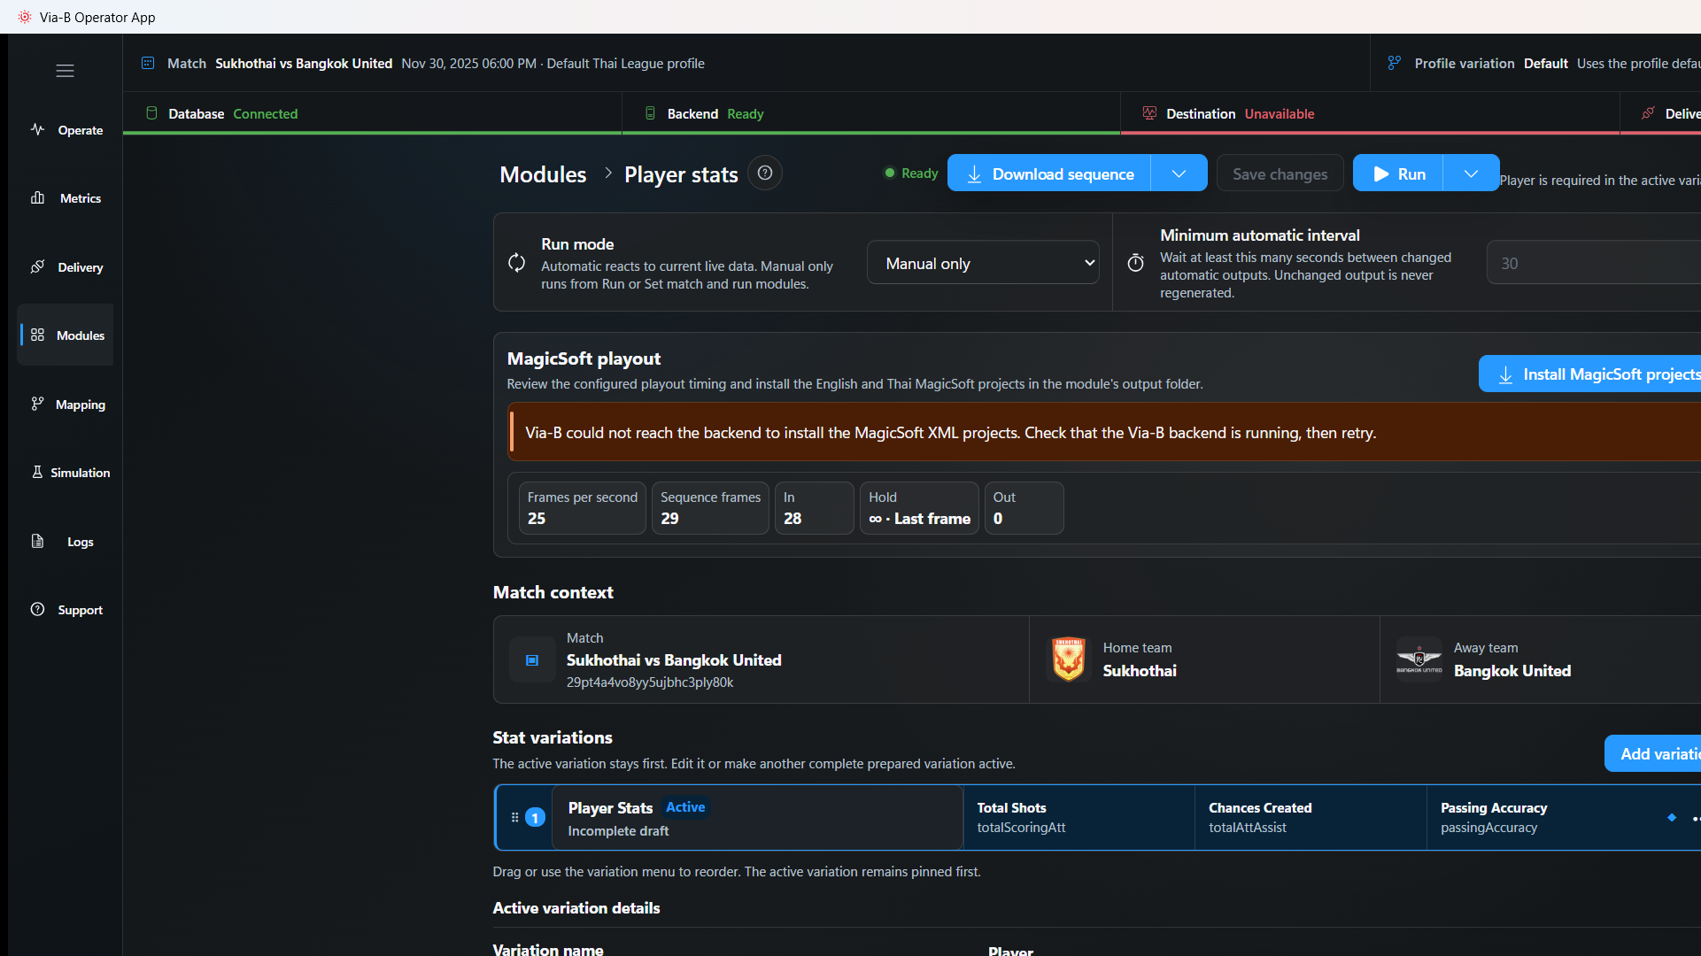Click the Logs document icon
This screenshot has height=956, width=1701.
[x=37, y=541]
